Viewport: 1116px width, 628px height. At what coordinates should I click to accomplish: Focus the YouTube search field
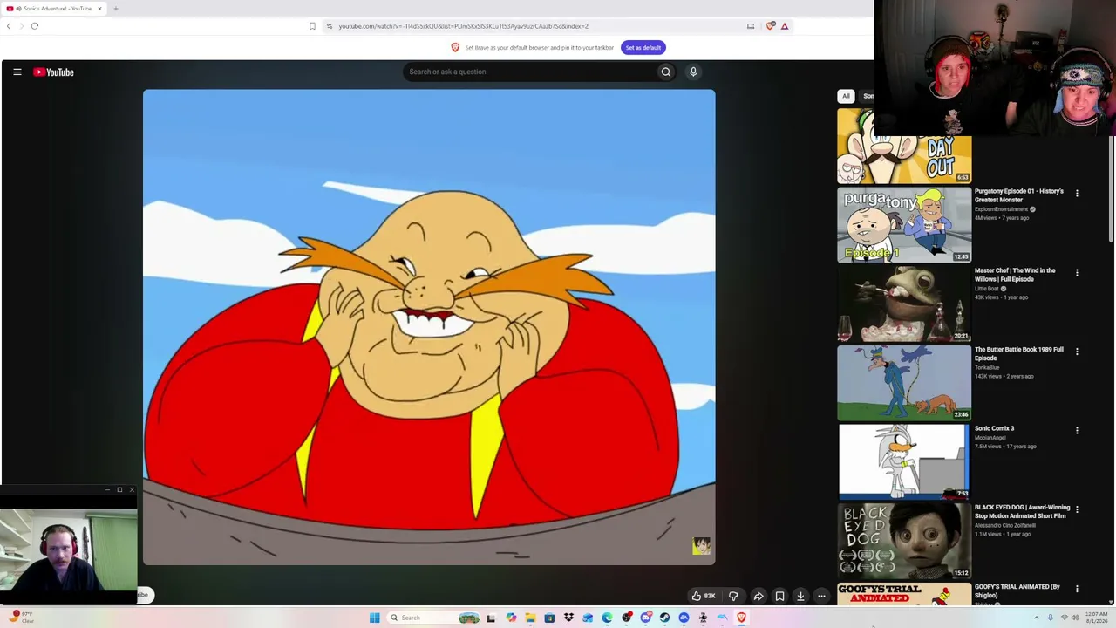pyautogui.click(x=530, y=72)
